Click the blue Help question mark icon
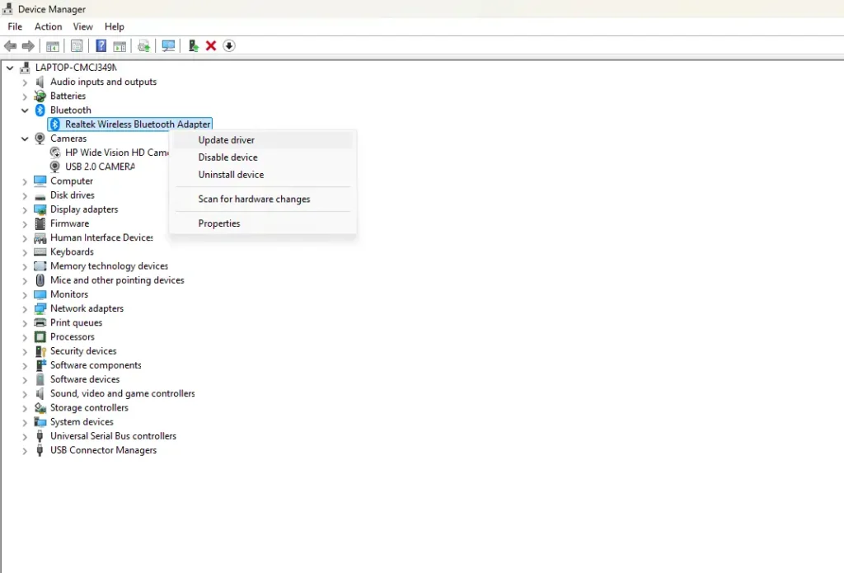844x573 pixels. coord(101,46)
